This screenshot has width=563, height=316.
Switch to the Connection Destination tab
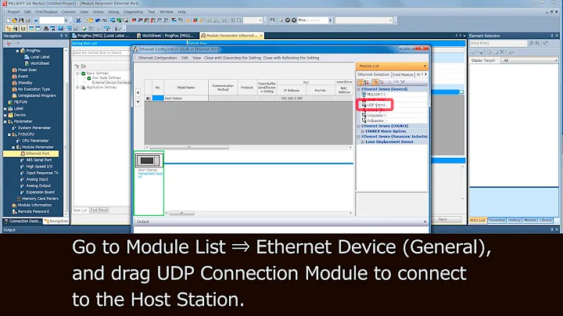click(23, 221)
